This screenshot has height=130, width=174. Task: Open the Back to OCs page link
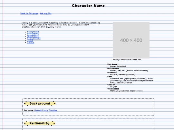[x=29, y=13]
